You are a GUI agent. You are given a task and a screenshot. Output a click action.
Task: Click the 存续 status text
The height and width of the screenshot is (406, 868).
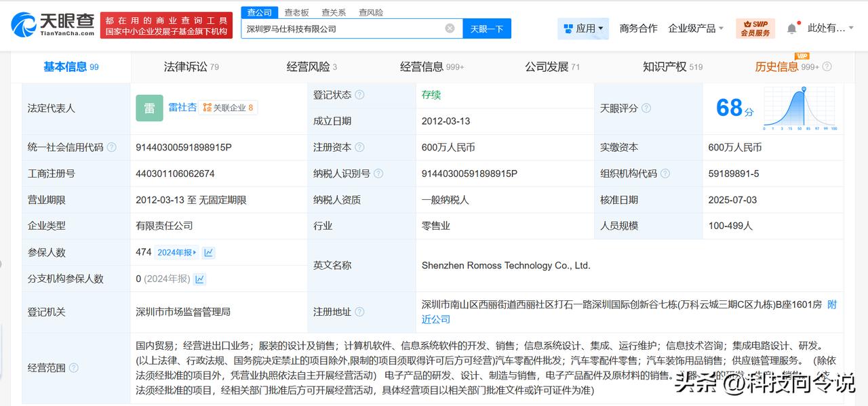click(x=431, y=95)
